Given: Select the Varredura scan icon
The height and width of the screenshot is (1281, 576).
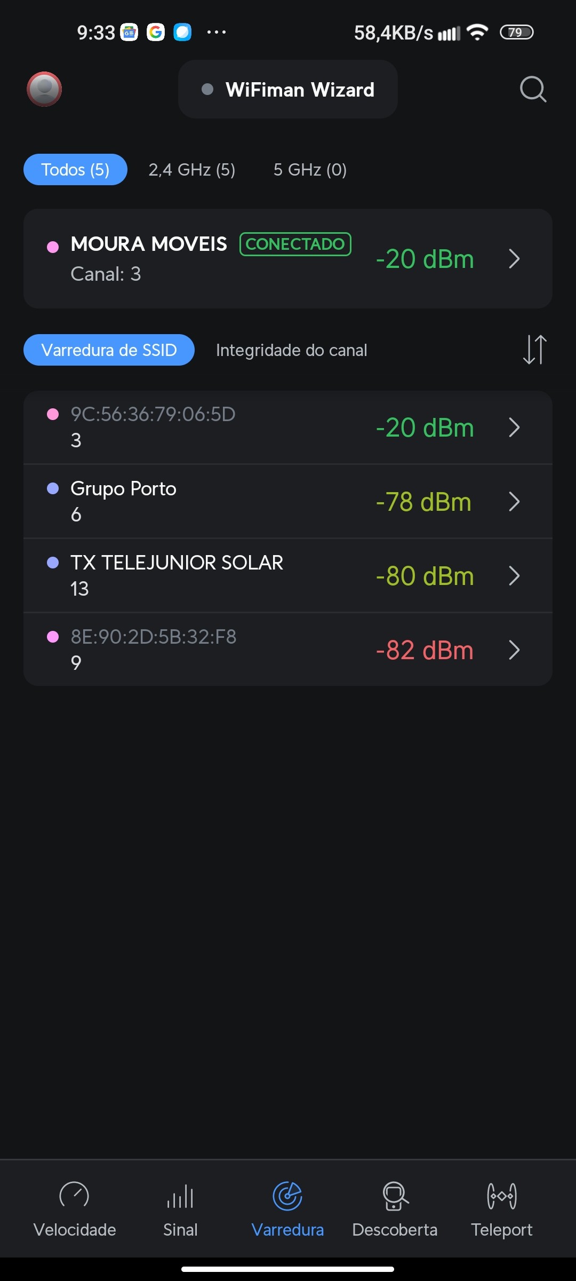Looking at the screenshot, I should (287, 1197).
